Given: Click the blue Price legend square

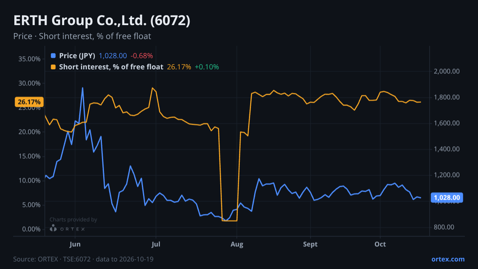Looking at the screenshot, I should point(53,55).
